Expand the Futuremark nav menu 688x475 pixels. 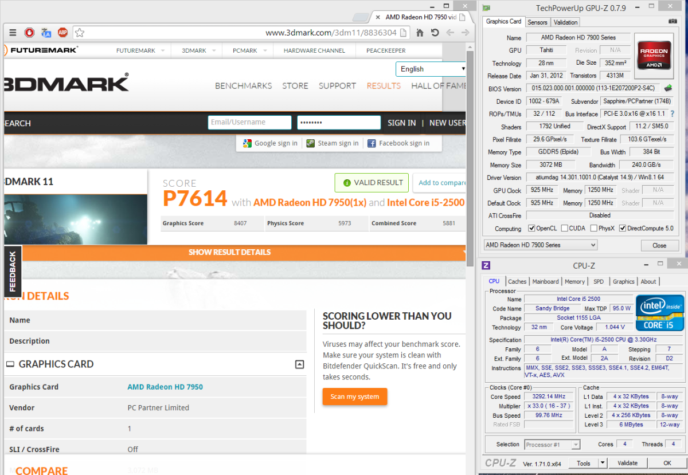pyautogui.click(x=163, y=50)
